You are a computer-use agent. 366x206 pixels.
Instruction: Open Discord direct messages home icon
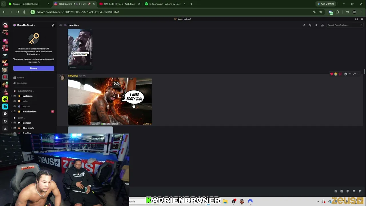click(5, 25)
